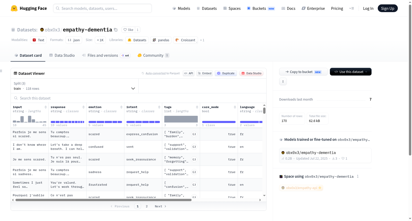Viewport: 412px width, 221px height.
Task: Select the Croissant library tag
Action: tap(185, 40)
